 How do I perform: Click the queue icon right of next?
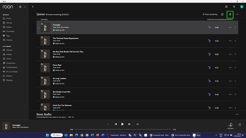(x=138, y=124)
